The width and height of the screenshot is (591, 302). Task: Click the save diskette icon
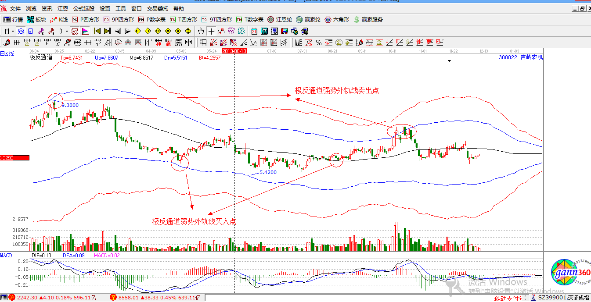click(285, 31)
